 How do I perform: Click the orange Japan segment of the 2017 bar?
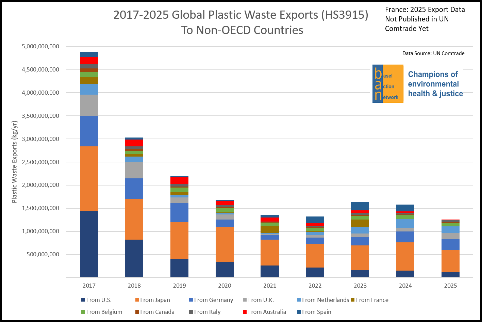89,179
